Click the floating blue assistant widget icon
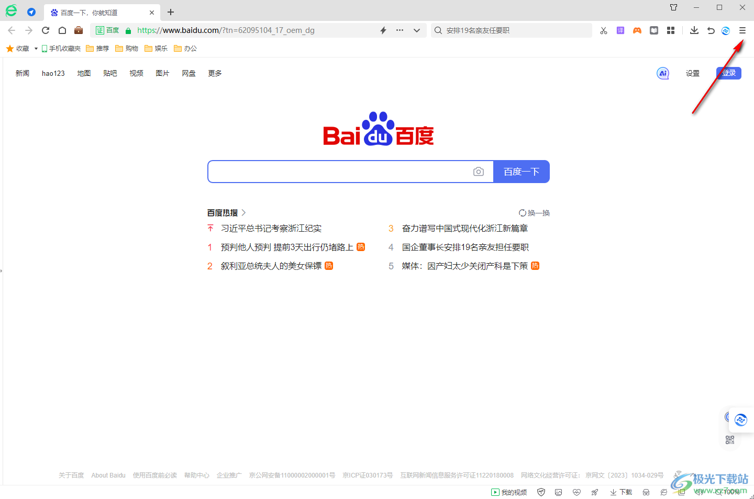This screenshot has width=754, height=499. pyautogui.click(x=740, y=419)
